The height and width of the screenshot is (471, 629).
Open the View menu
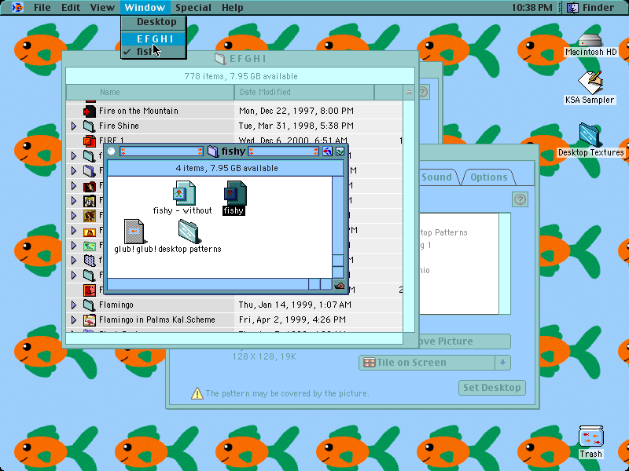pyautogui.click(x=102, y=7)
